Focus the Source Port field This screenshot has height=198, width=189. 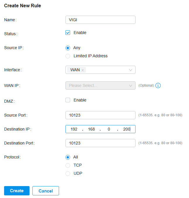pos(100,115)
